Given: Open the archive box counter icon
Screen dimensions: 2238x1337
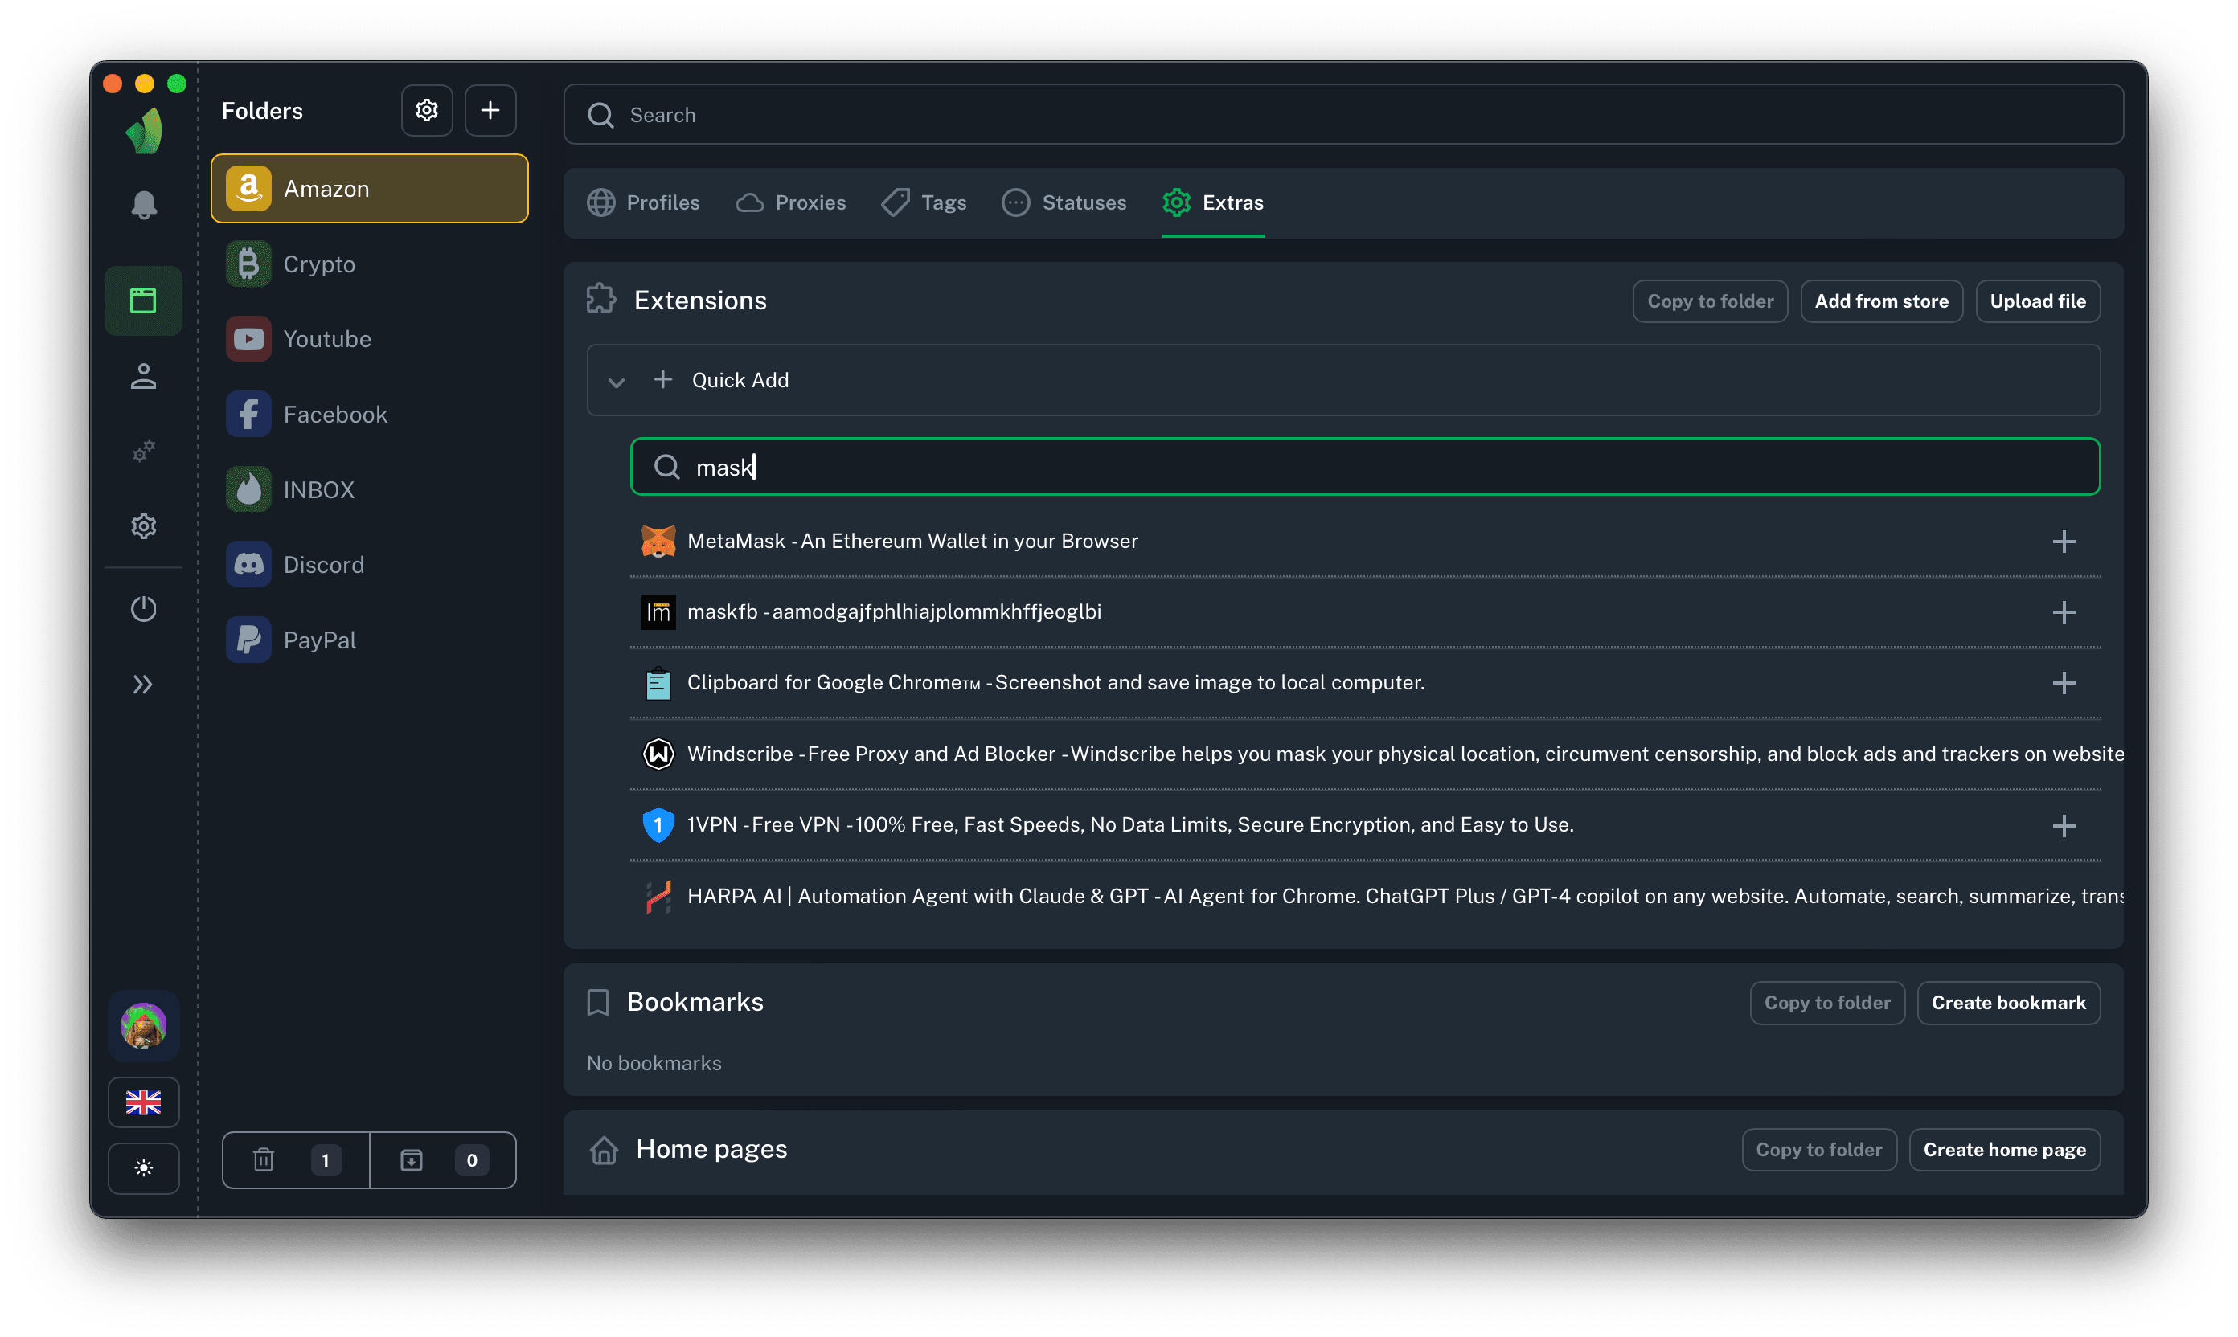Looking at the screenshot, I should pyautogui.click(x=412, y=1159).
